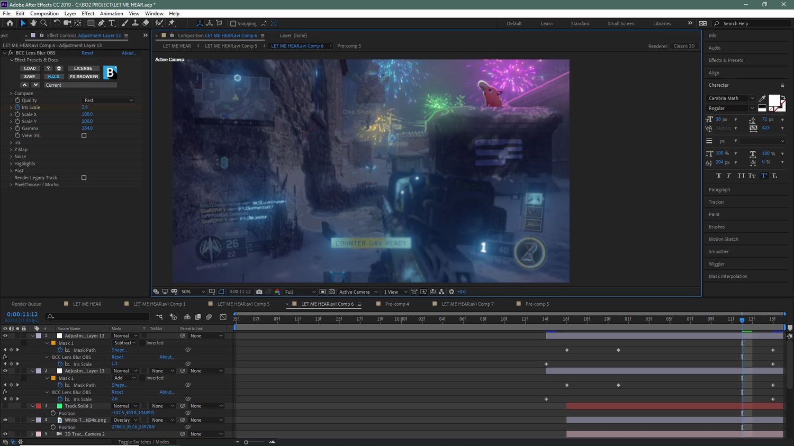Select the Zoom tool
794x446 pixels.
point(44,23)
